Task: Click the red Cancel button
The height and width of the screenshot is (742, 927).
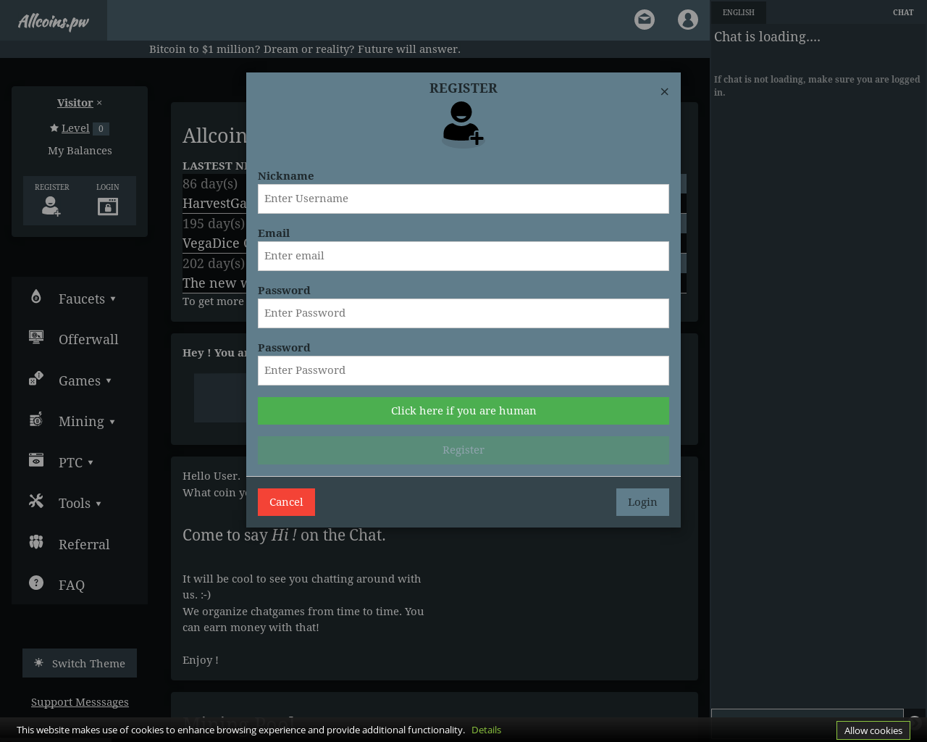Action: (286, 502)
